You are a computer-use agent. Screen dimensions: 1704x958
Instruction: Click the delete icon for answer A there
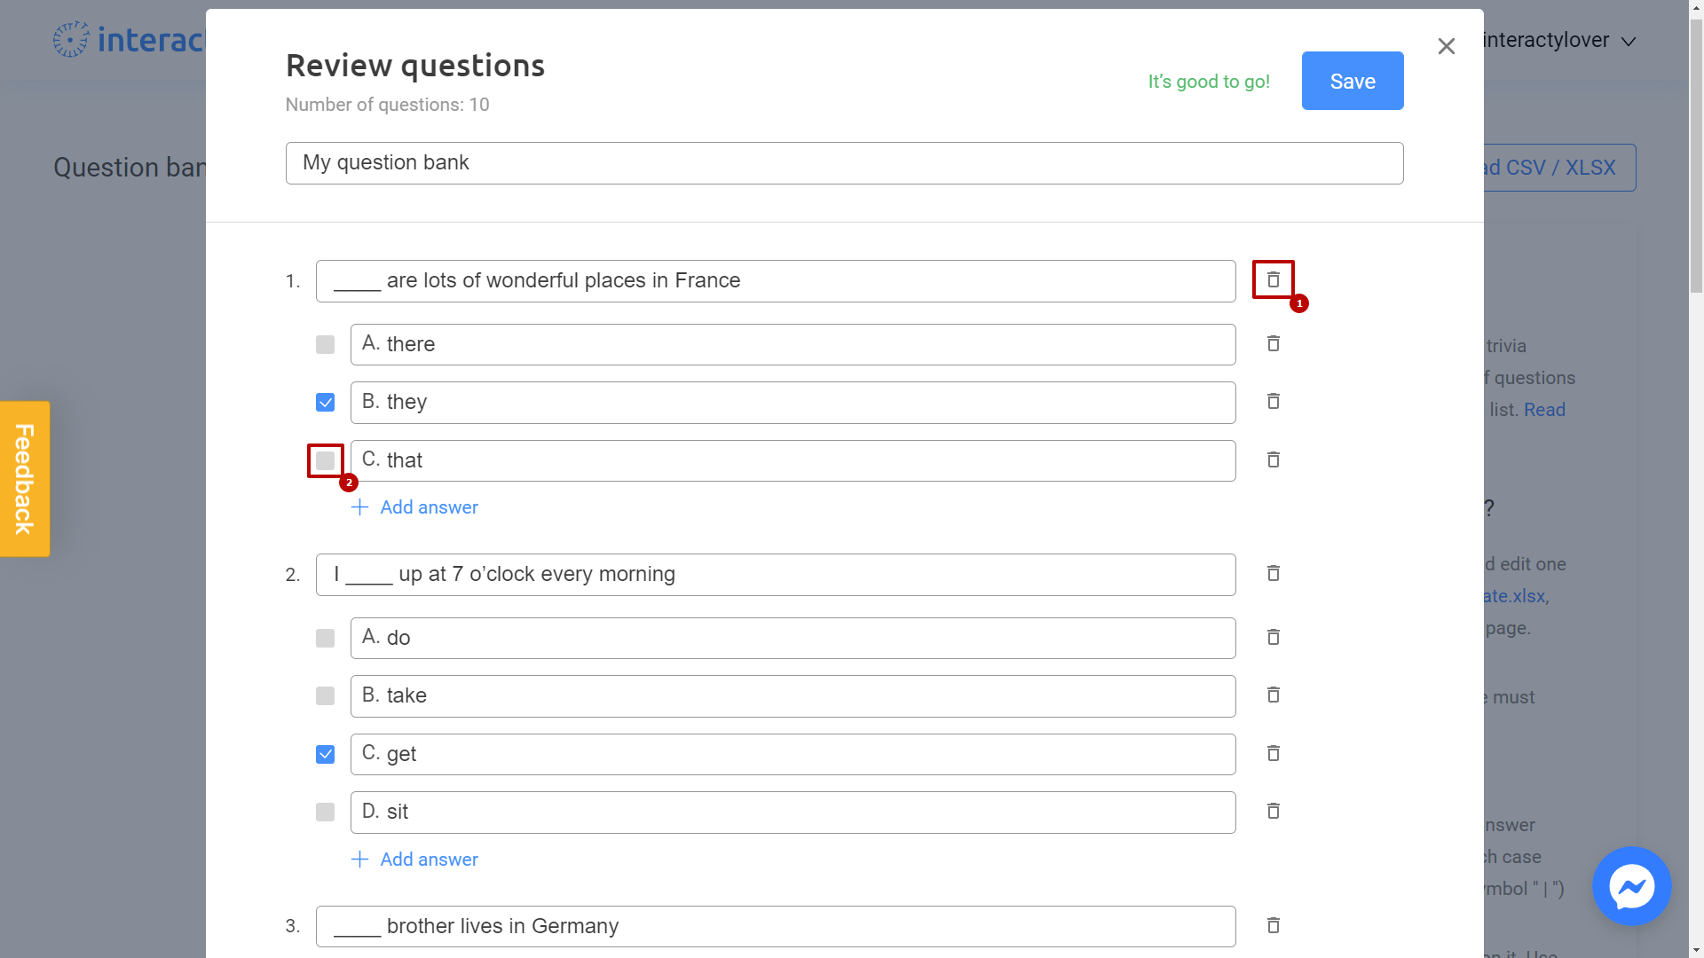point(1274,342)
